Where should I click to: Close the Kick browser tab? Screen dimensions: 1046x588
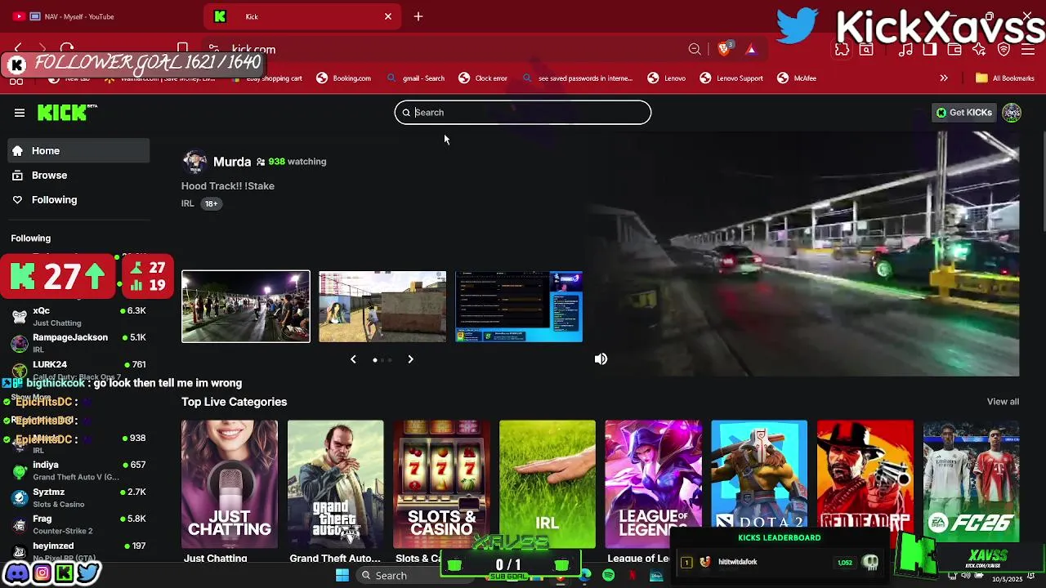coord(388,16)
